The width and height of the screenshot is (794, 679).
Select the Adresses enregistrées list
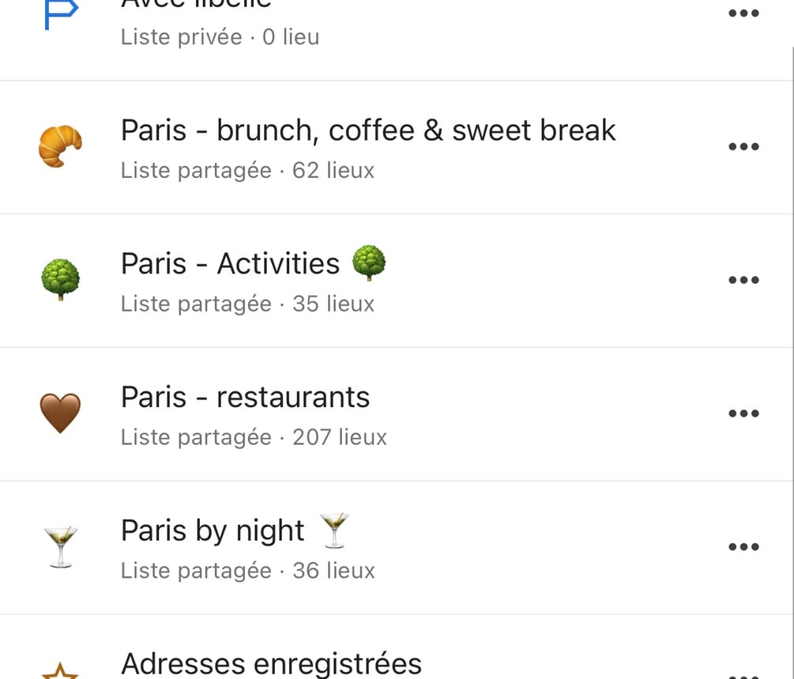point(271,663)
